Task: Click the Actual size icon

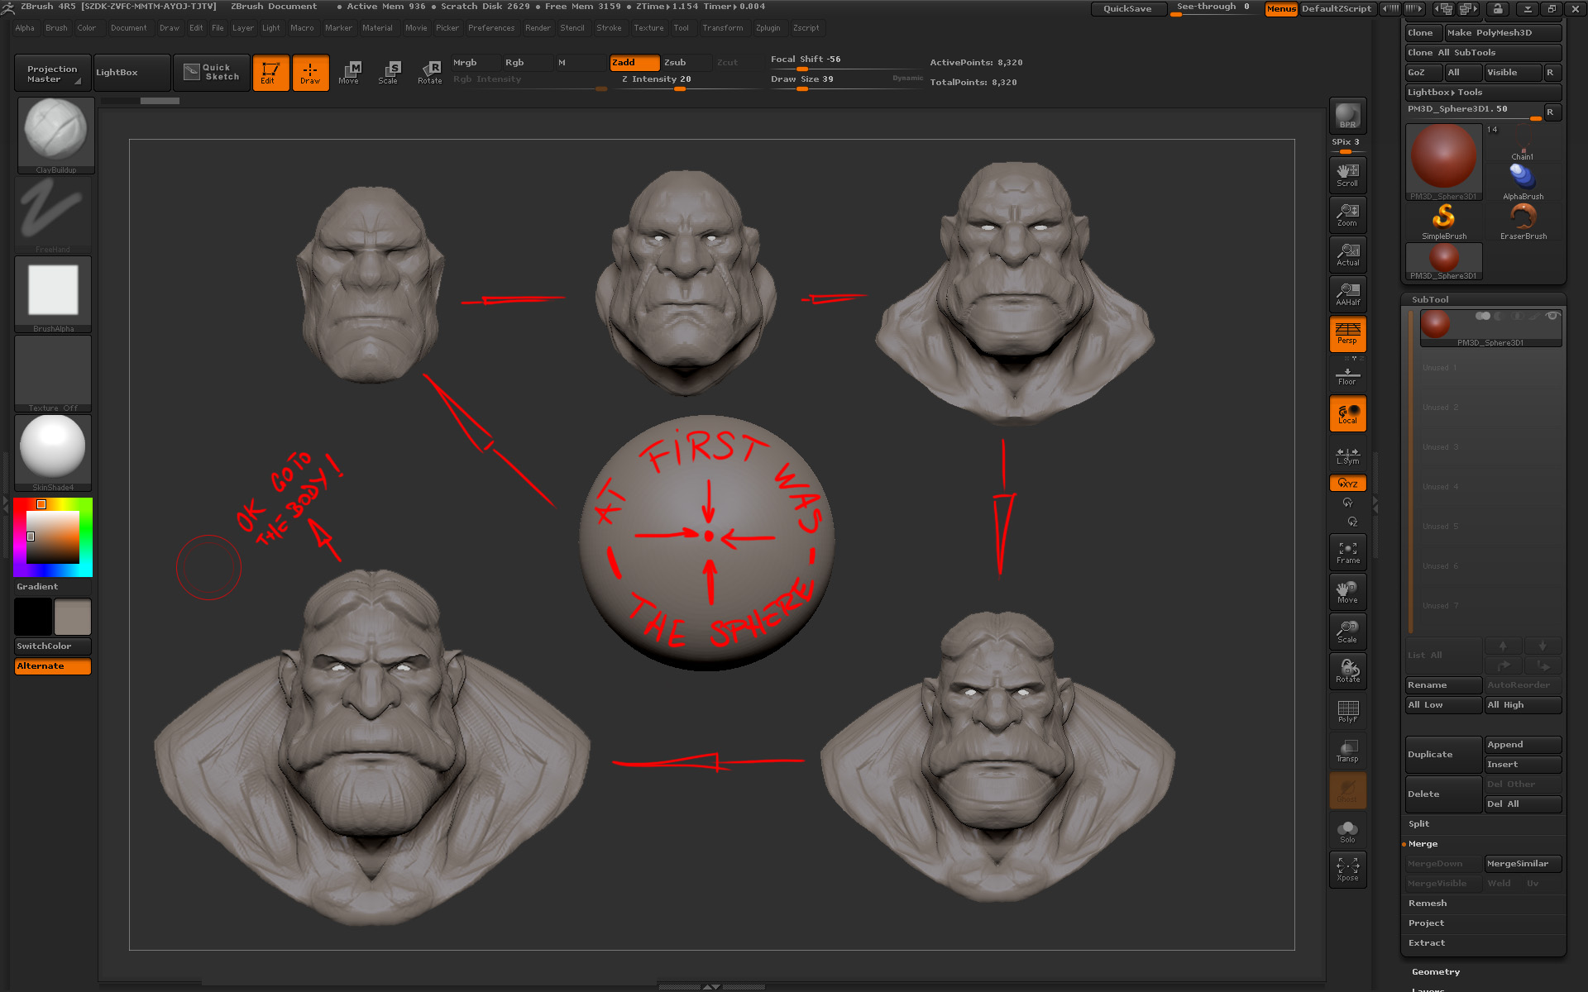Action: (x=1347, y=255)
